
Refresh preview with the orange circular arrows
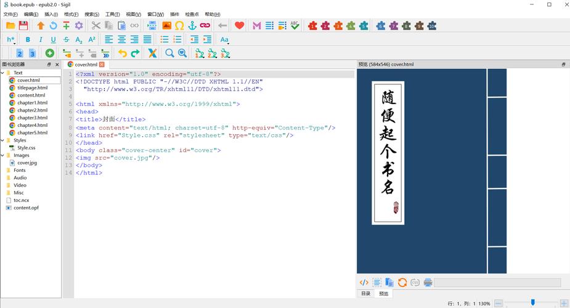(x=402, y=282)
